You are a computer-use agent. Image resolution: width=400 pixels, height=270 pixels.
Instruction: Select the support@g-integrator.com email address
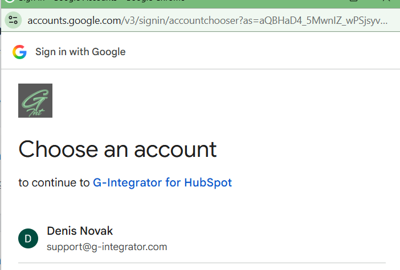107,247
